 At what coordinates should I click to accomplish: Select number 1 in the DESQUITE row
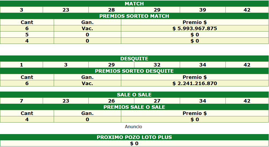[21, 65]
